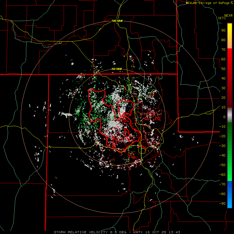This screenshot has height=234, width=234.
Task: Click the -20 value on the velocity scale
Action: tap(222, 136)
